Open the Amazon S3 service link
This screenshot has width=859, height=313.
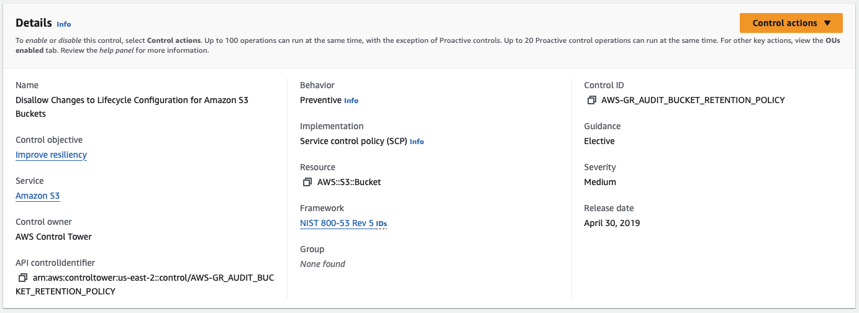(37, 196)
